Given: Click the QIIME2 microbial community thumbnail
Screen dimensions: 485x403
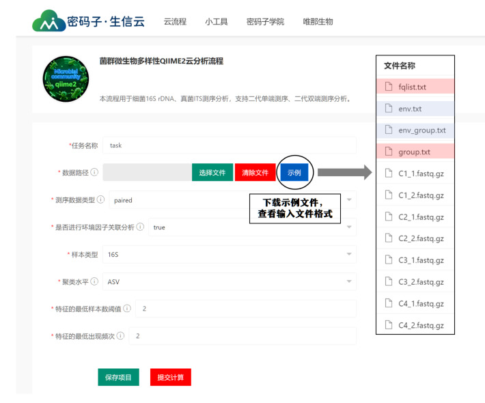Looking at the screenshot, I should click(x=66, y=79).
